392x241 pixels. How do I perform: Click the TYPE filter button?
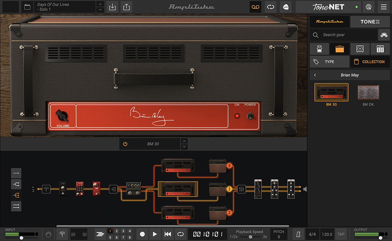pos(330,61)
